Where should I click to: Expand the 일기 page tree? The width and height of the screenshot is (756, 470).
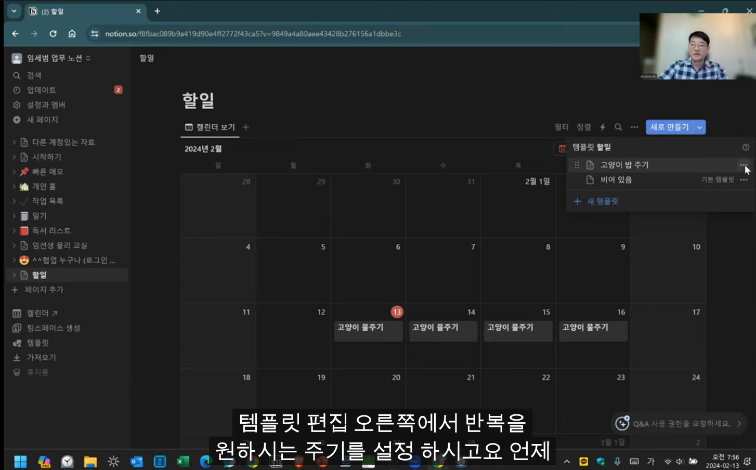14,216
